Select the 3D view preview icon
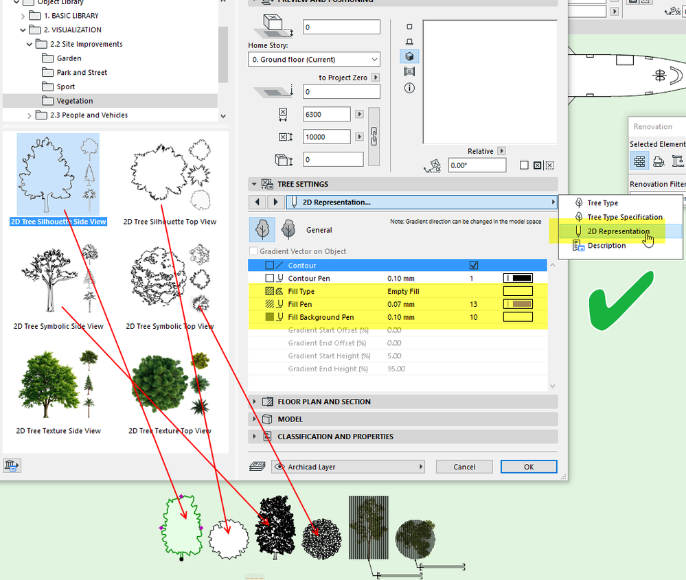Screen dimensions: 686x580 click(409, 56)
